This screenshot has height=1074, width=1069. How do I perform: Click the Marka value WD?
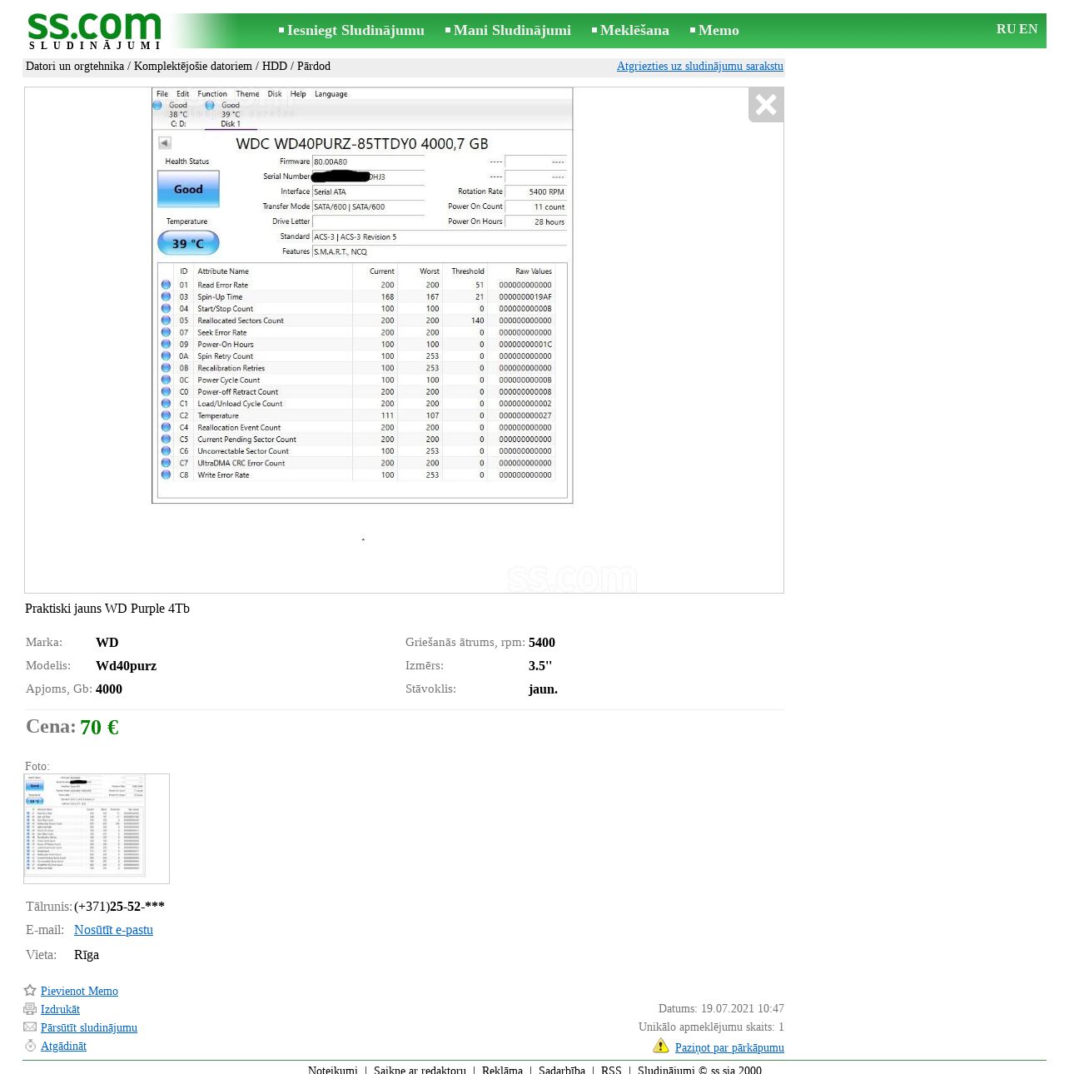[107, 643]
